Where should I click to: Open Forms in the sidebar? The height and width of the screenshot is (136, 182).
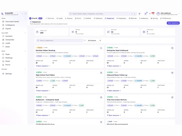(x=8, y=65)
